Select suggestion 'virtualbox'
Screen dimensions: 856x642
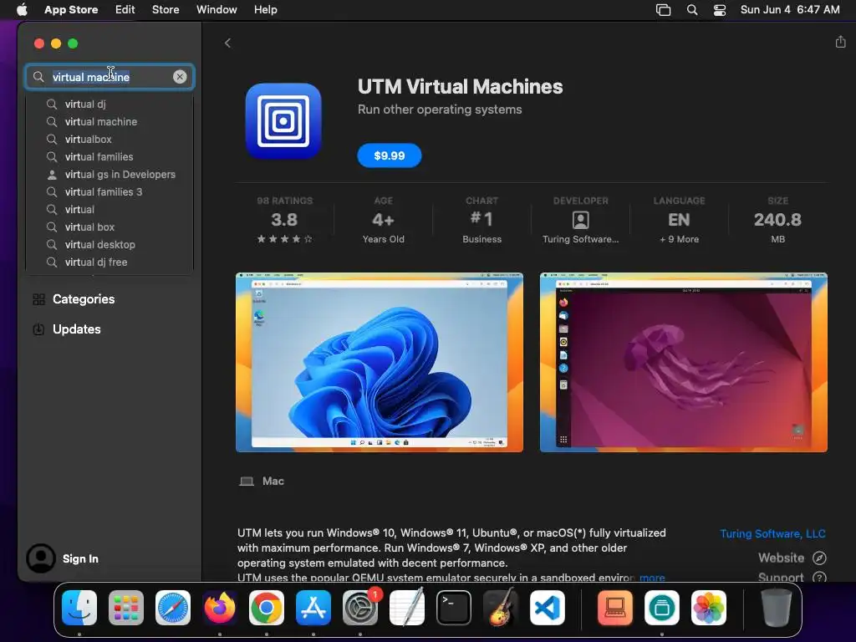click(x=110, y=140)
